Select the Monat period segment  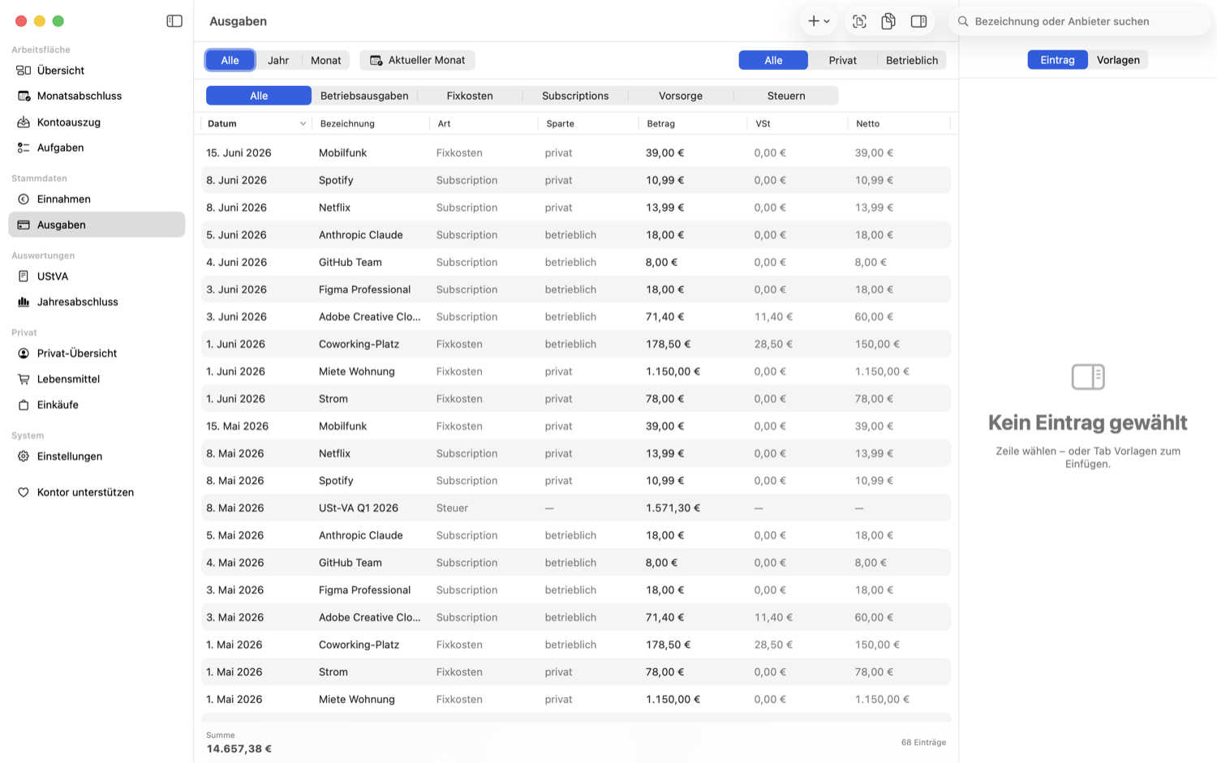pyautogui.click(x=325, y=60)
